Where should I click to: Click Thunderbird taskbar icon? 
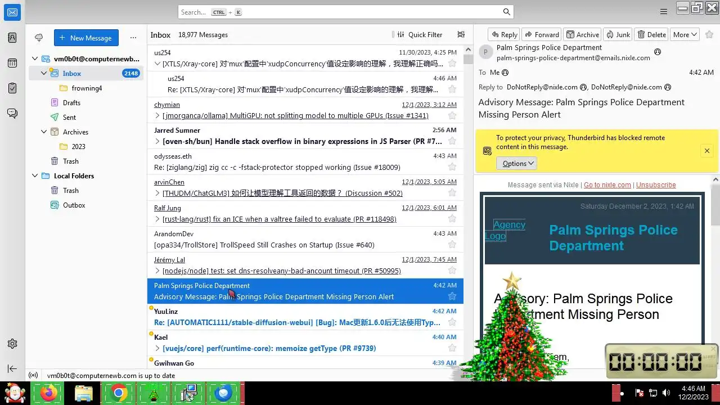pyautogui.click(x=224, y=393)
